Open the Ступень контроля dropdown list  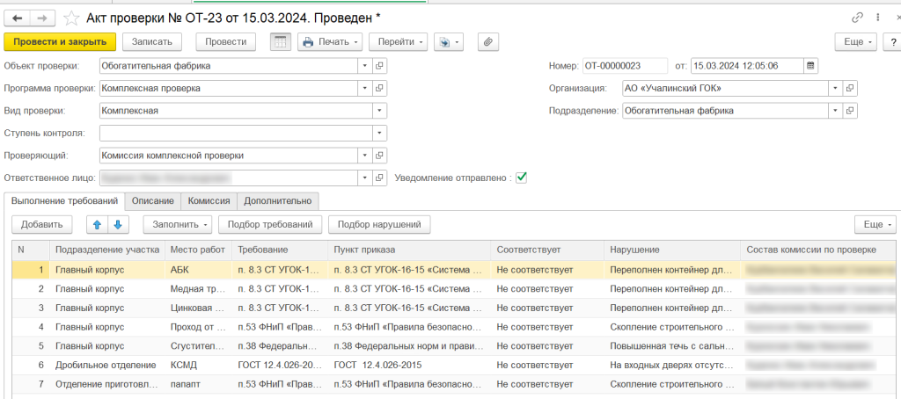380,133
